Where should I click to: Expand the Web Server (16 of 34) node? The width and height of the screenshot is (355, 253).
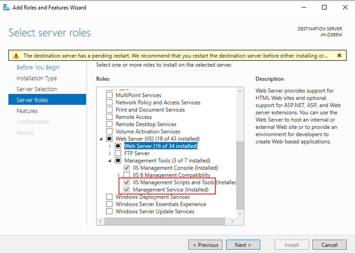[110, 146]
